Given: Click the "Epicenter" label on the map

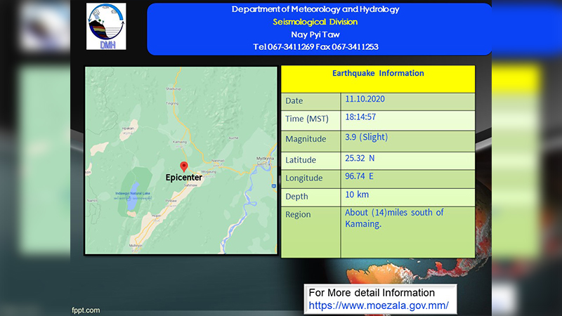Looking at the screenshot, I should pyautogui.click(x=184, y=178).
